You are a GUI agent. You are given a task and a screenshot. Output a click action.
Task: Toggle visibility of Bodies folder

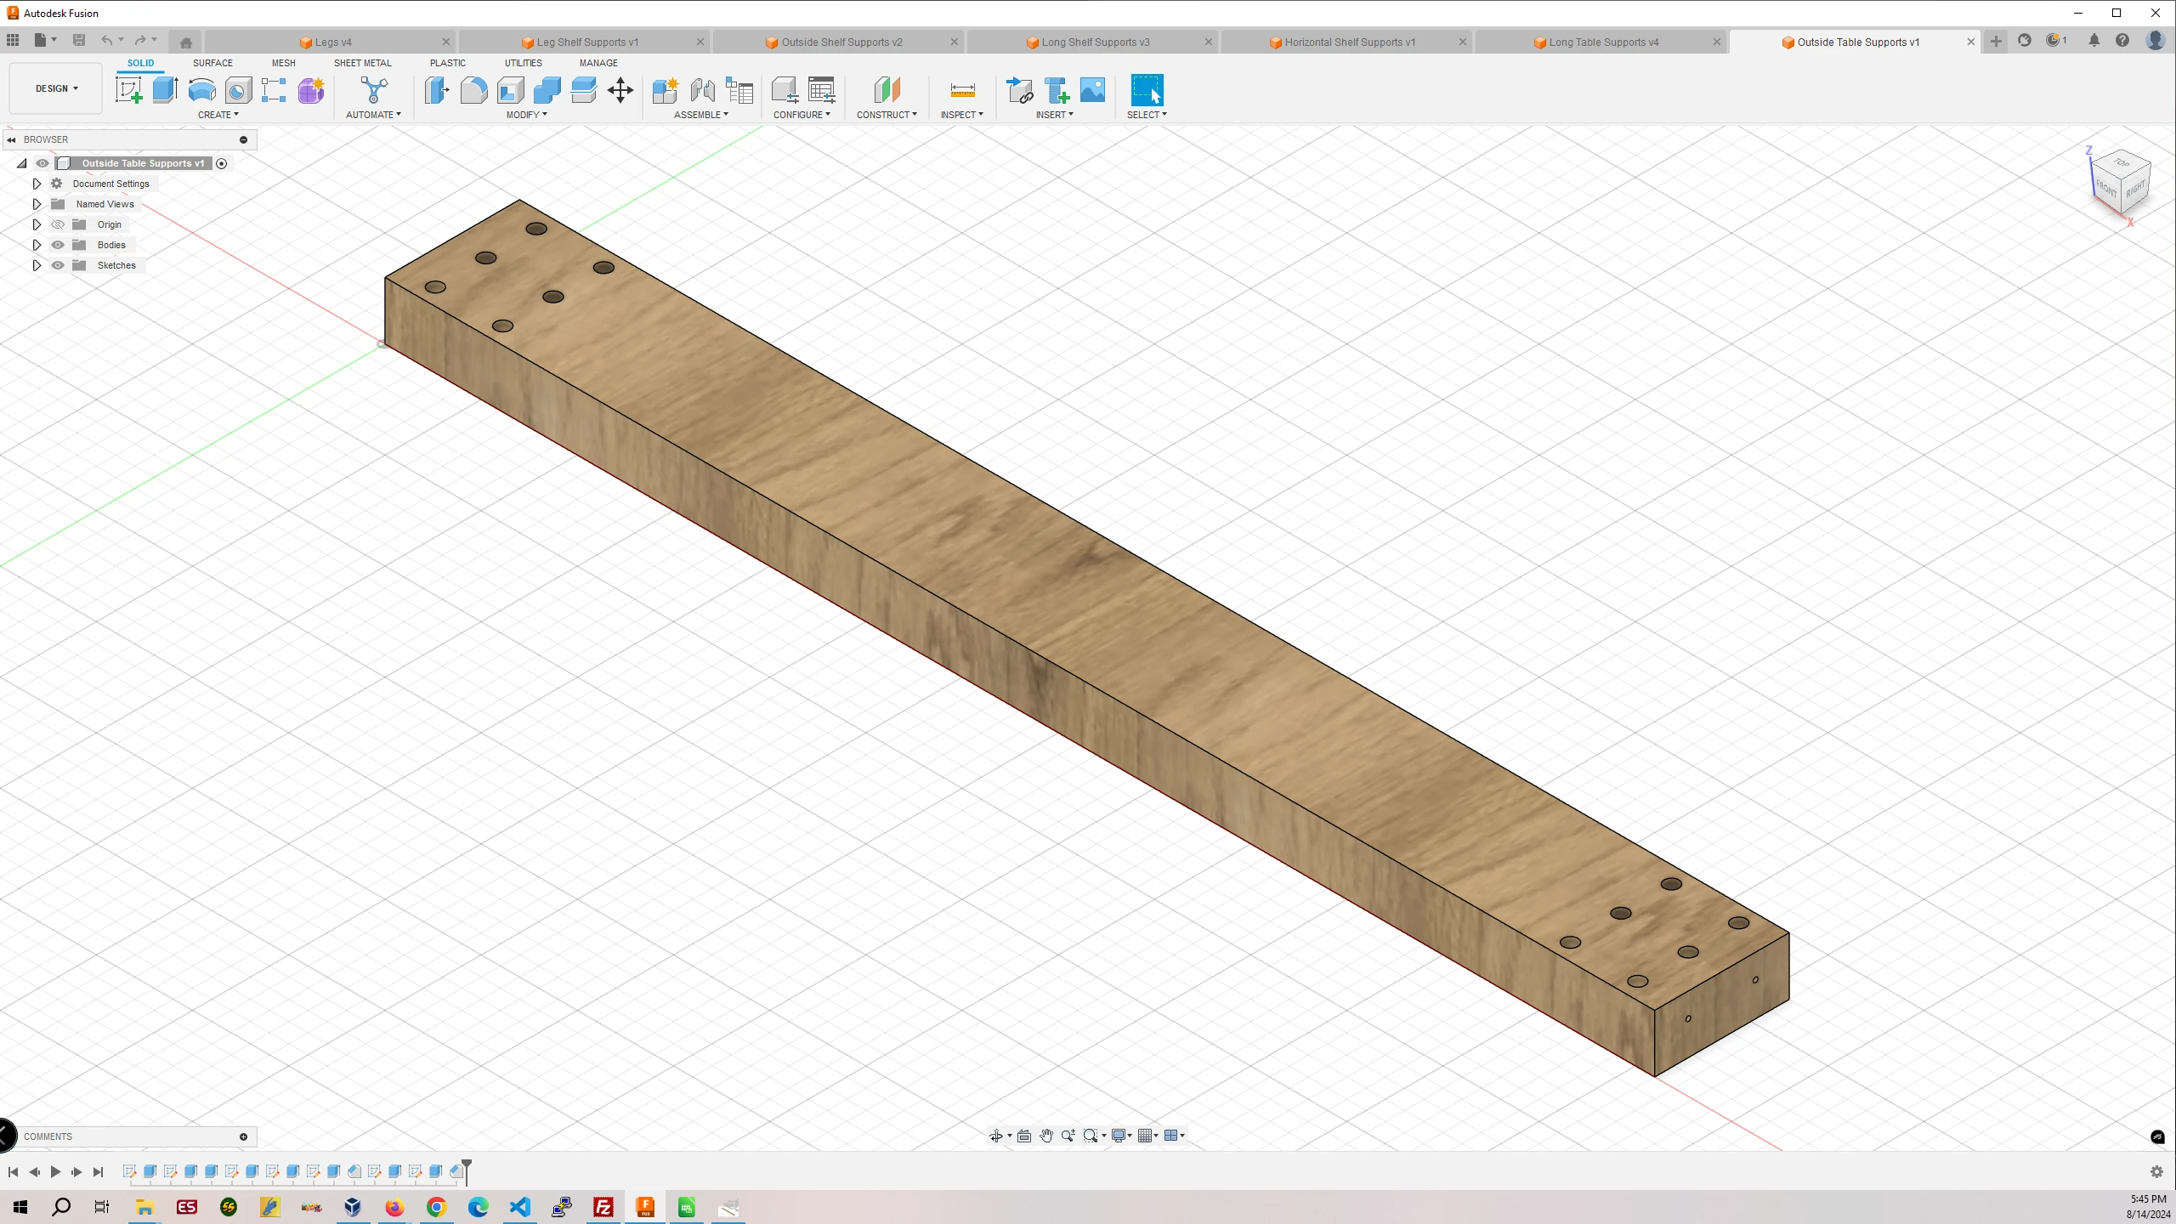point(57,245)
